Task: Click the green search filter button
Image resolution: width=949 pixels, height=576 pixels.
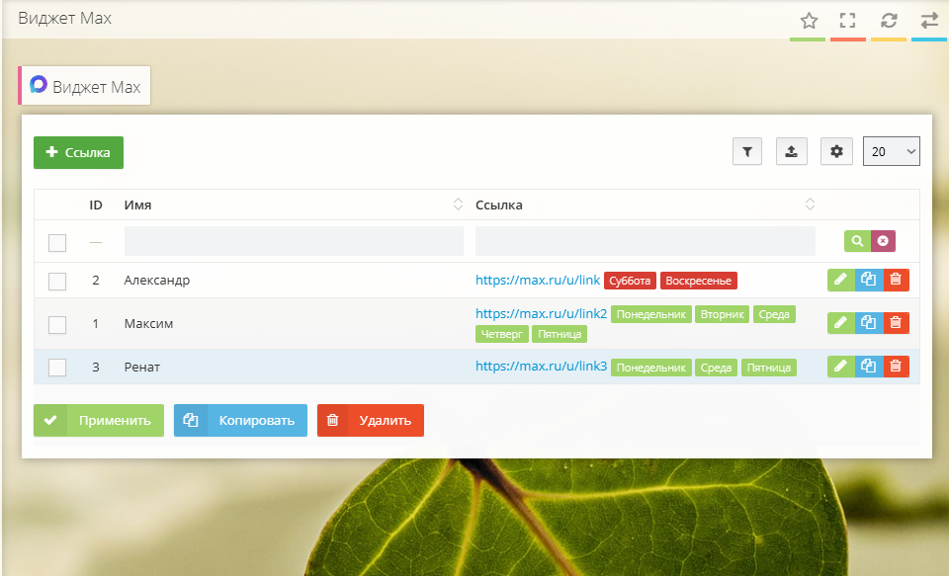Action: tap(857, 241)
